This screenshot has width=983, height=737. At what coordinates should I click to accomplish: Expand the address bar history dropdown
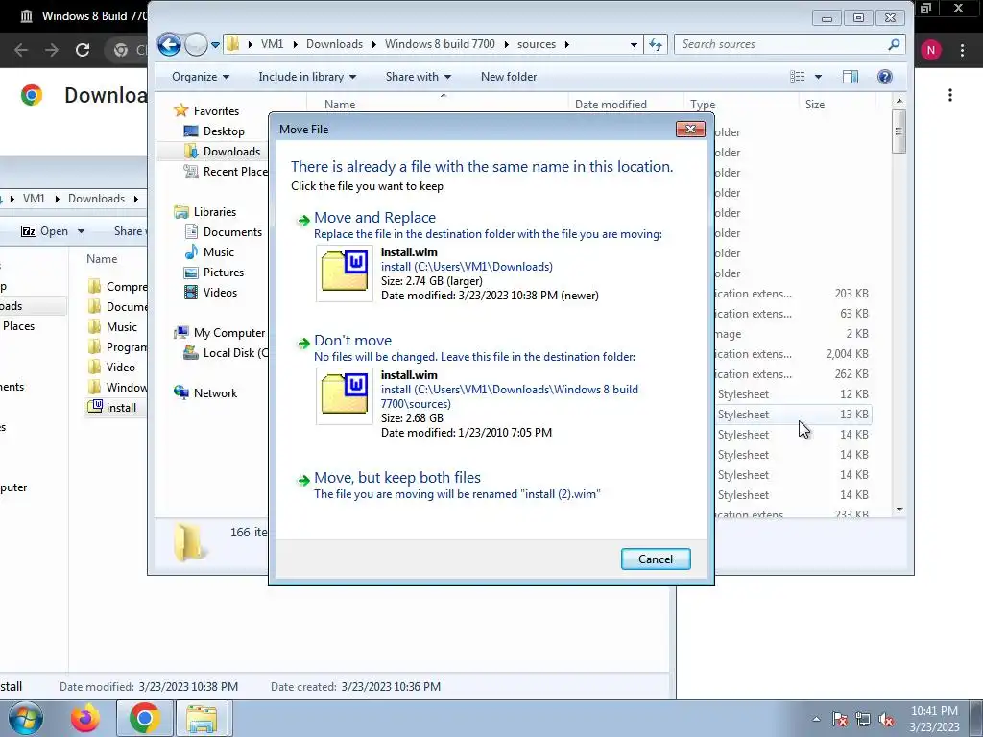pyautogui.click(x=634, y=44)
